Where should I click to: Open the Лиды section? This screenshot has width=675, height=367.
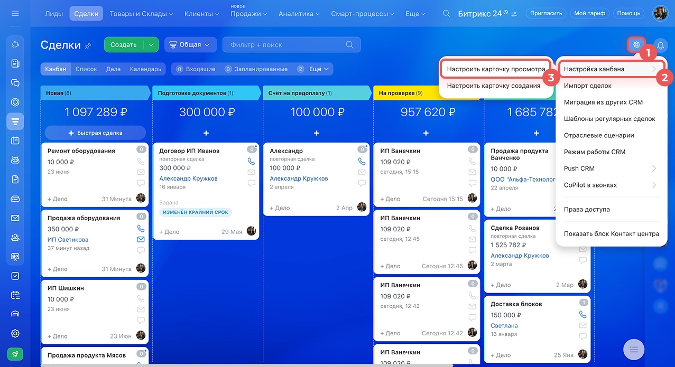(54, 14)
